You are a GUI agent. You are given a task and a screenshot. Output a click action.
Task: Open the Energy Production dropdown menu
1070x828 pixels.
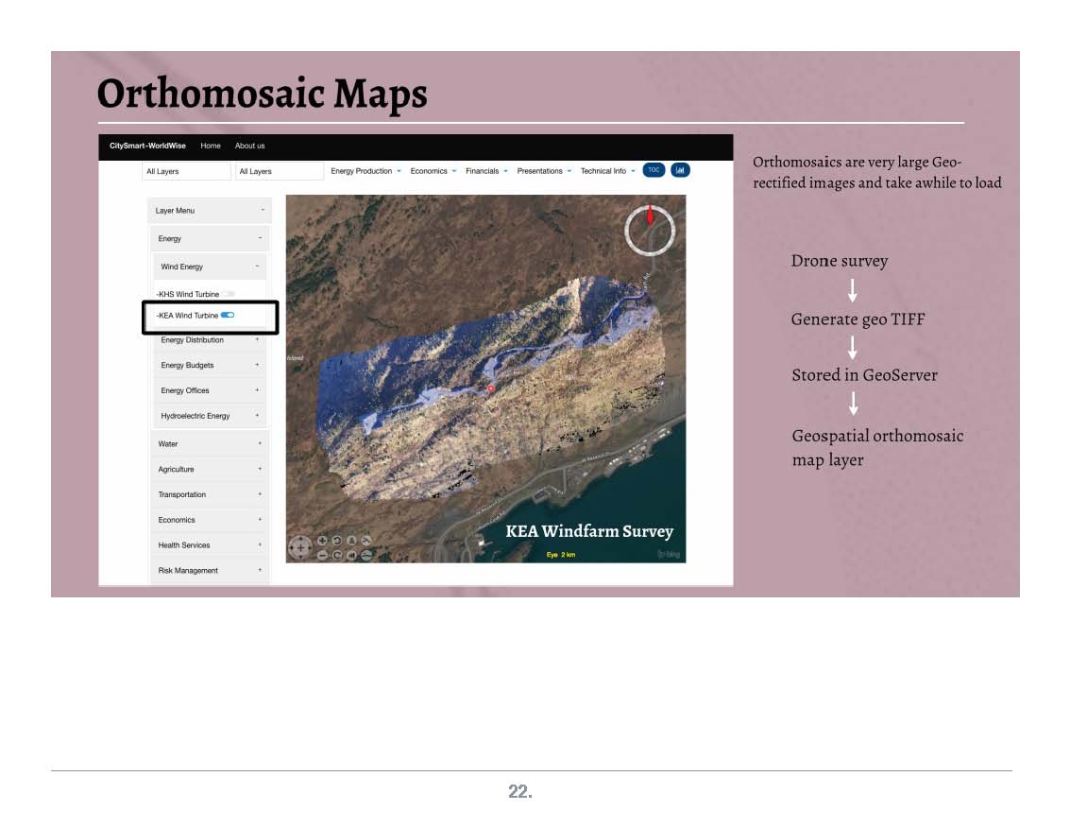click(365, 171)
